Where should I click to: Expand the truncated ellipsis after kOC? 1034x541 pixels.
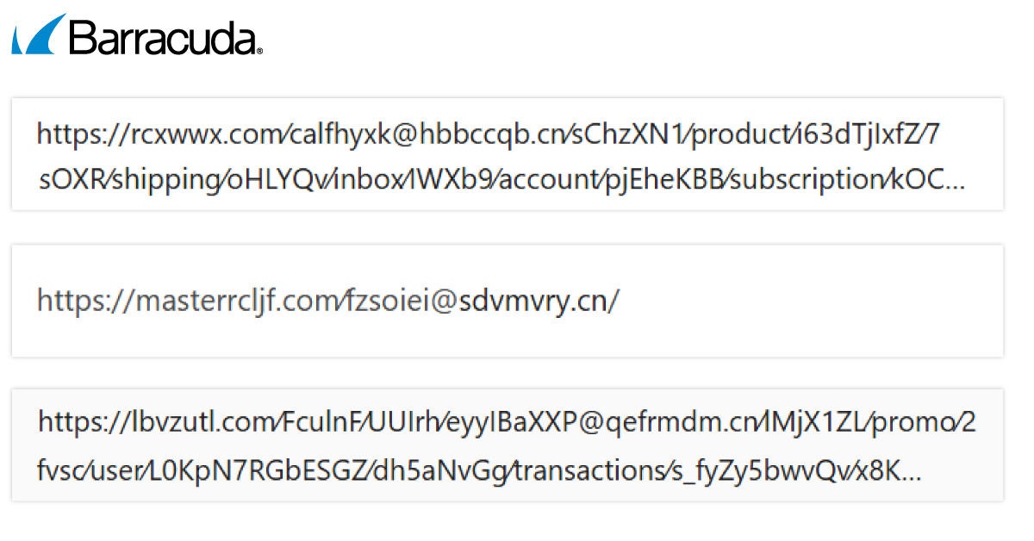pos(955,181)
